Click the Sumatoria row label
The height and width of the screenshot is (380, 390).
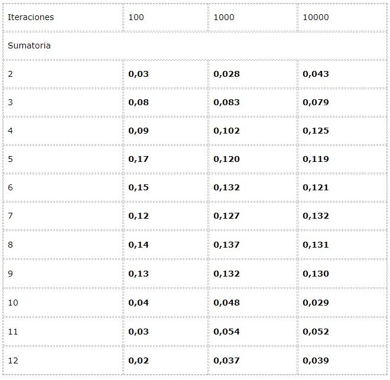click(29, 46)
